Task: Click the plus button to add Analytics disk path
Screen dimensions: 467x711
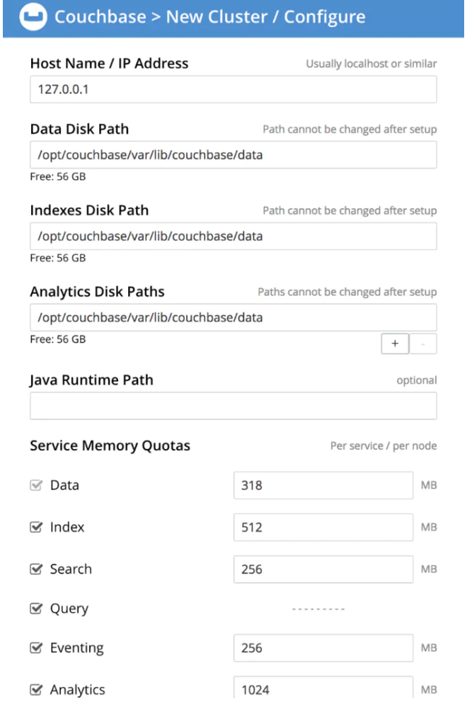Action: (x=395, y=343)
